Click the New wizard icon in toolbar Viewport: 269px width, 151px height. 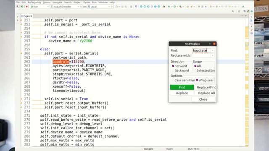116,7
